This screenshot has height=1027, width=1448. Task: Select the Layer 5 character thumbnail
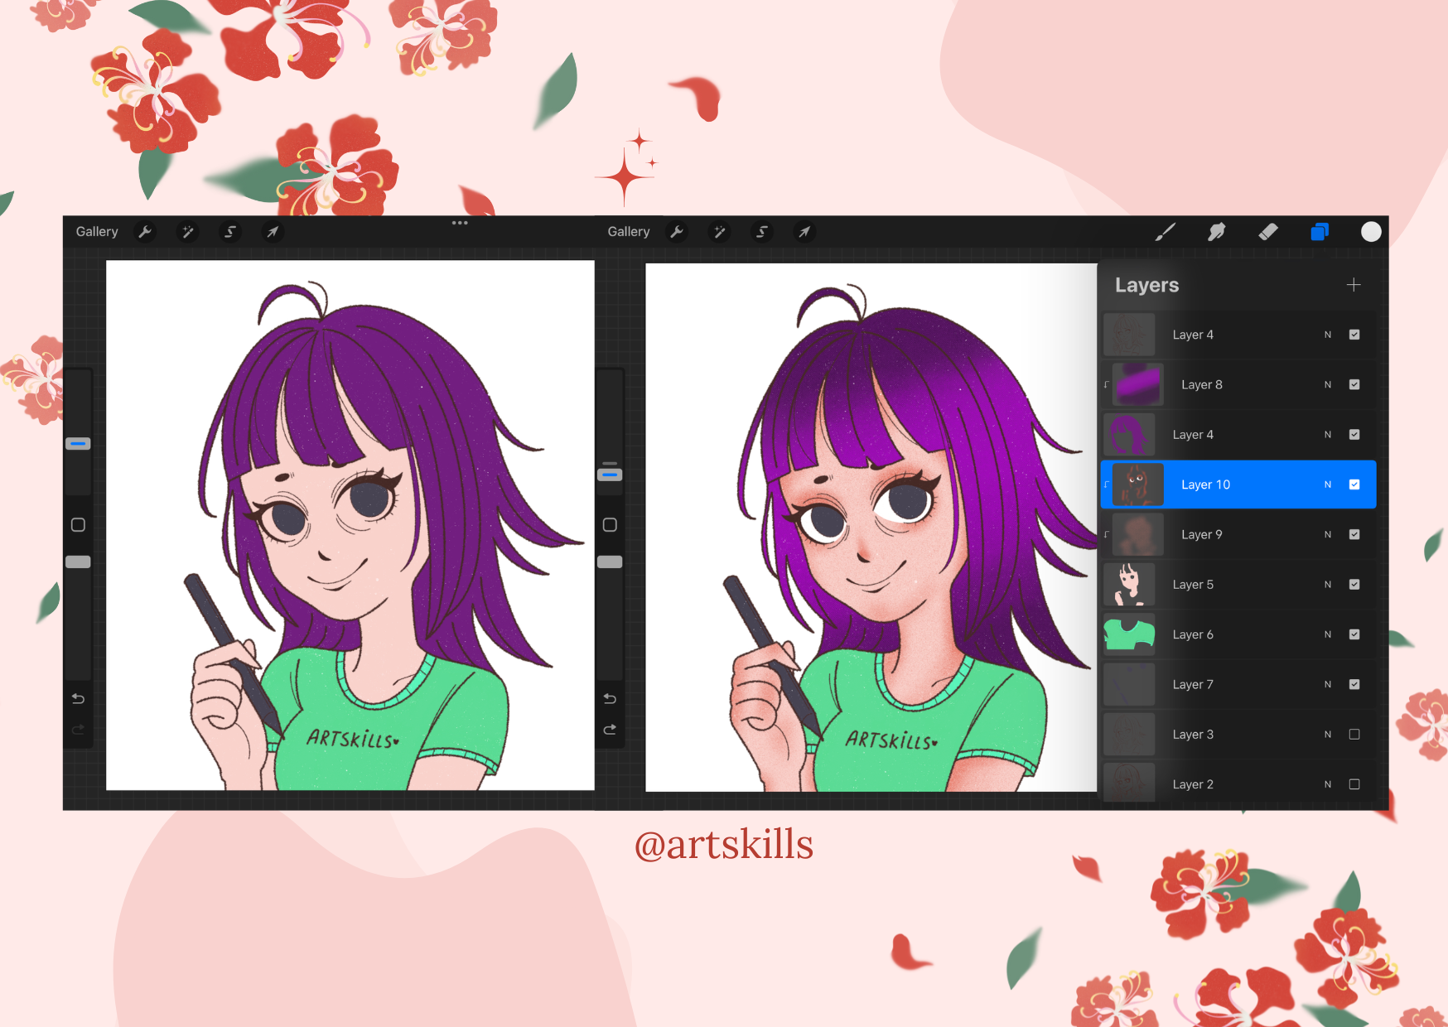click(1129, 585)
